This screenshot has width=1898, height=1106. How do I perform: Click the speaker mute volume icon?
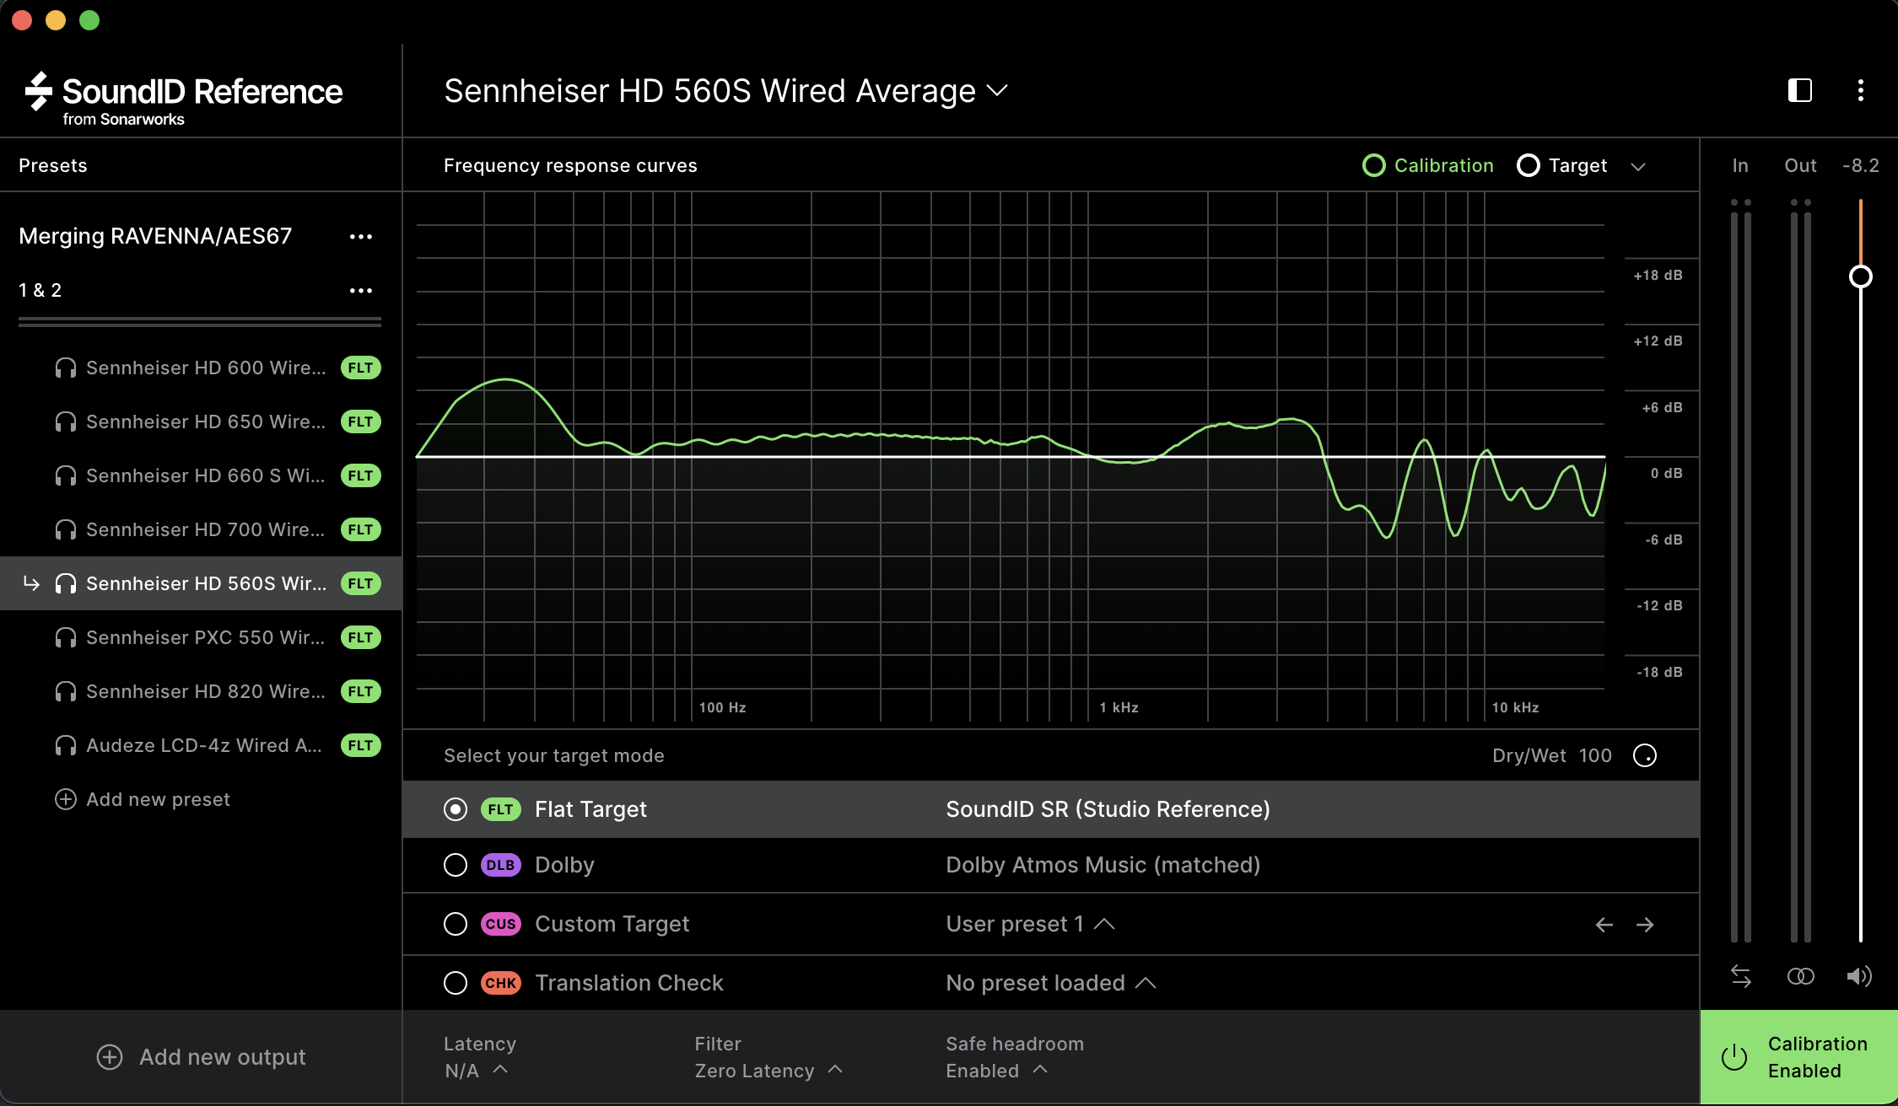1859,976
